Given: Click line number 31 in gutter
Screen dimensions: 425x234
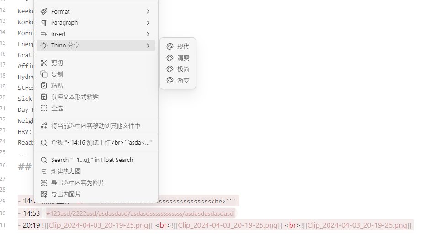Looking at the screenshot, I should [3, 225].
